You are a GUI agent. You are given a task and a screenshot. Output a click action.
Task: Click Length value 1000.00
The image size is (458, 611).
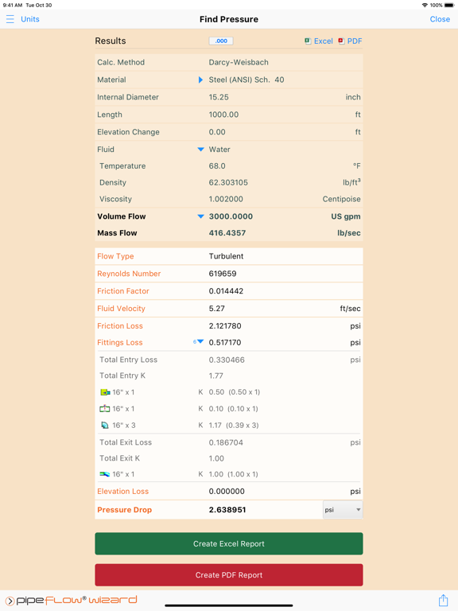223,115
